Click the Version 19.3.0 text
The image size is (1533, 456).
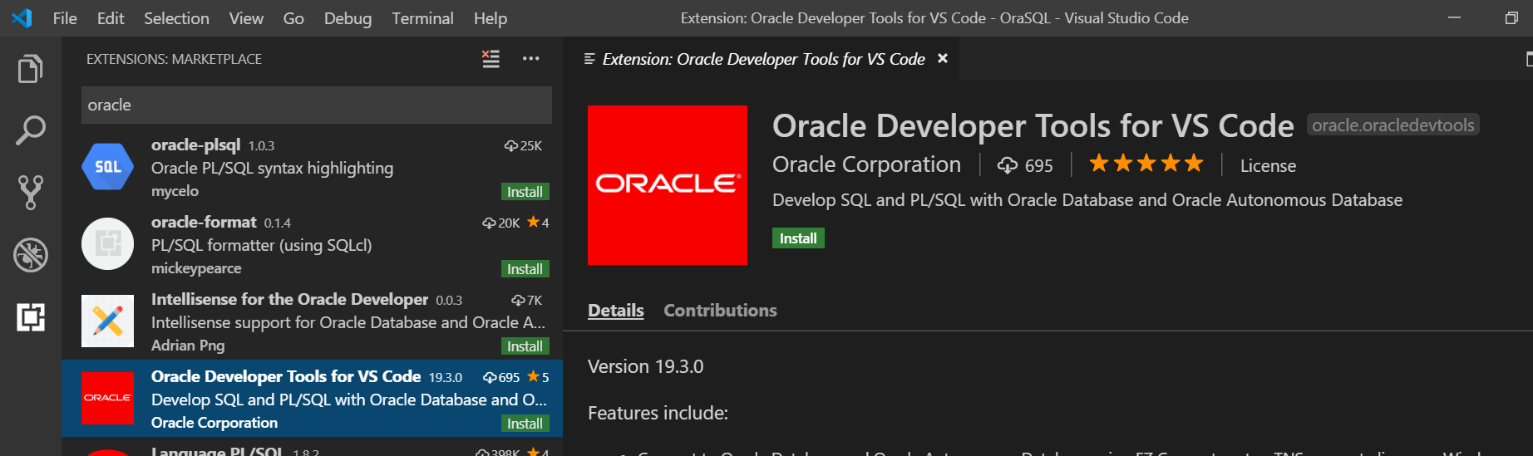pos(645,366)
